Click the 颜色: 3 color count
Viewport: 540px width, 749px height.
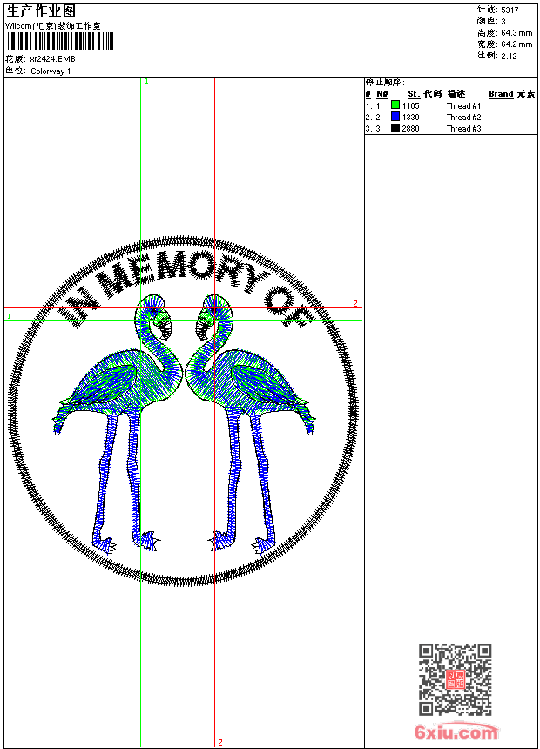pos(491,21)
